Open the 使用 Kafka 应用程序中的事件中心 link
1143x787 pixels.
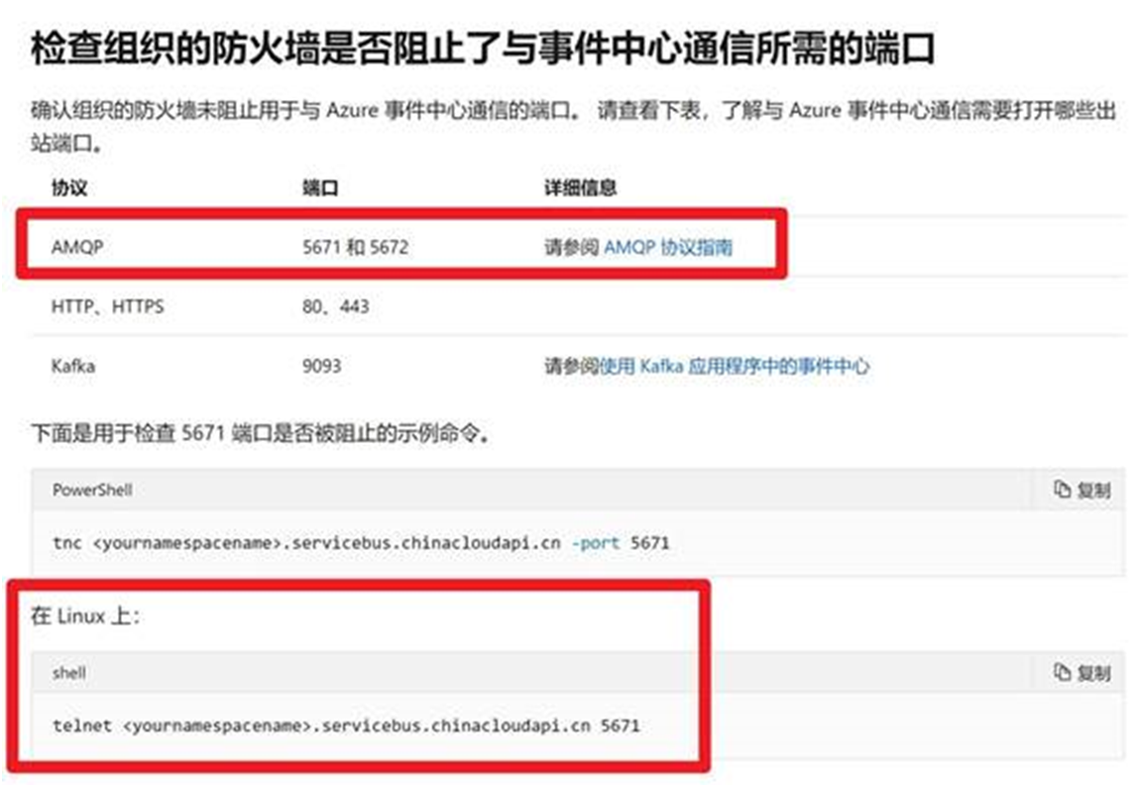735,366
